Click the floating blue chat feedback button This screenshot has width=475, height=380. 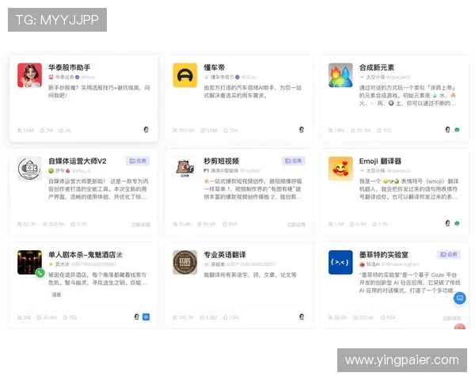click(459, 298)
